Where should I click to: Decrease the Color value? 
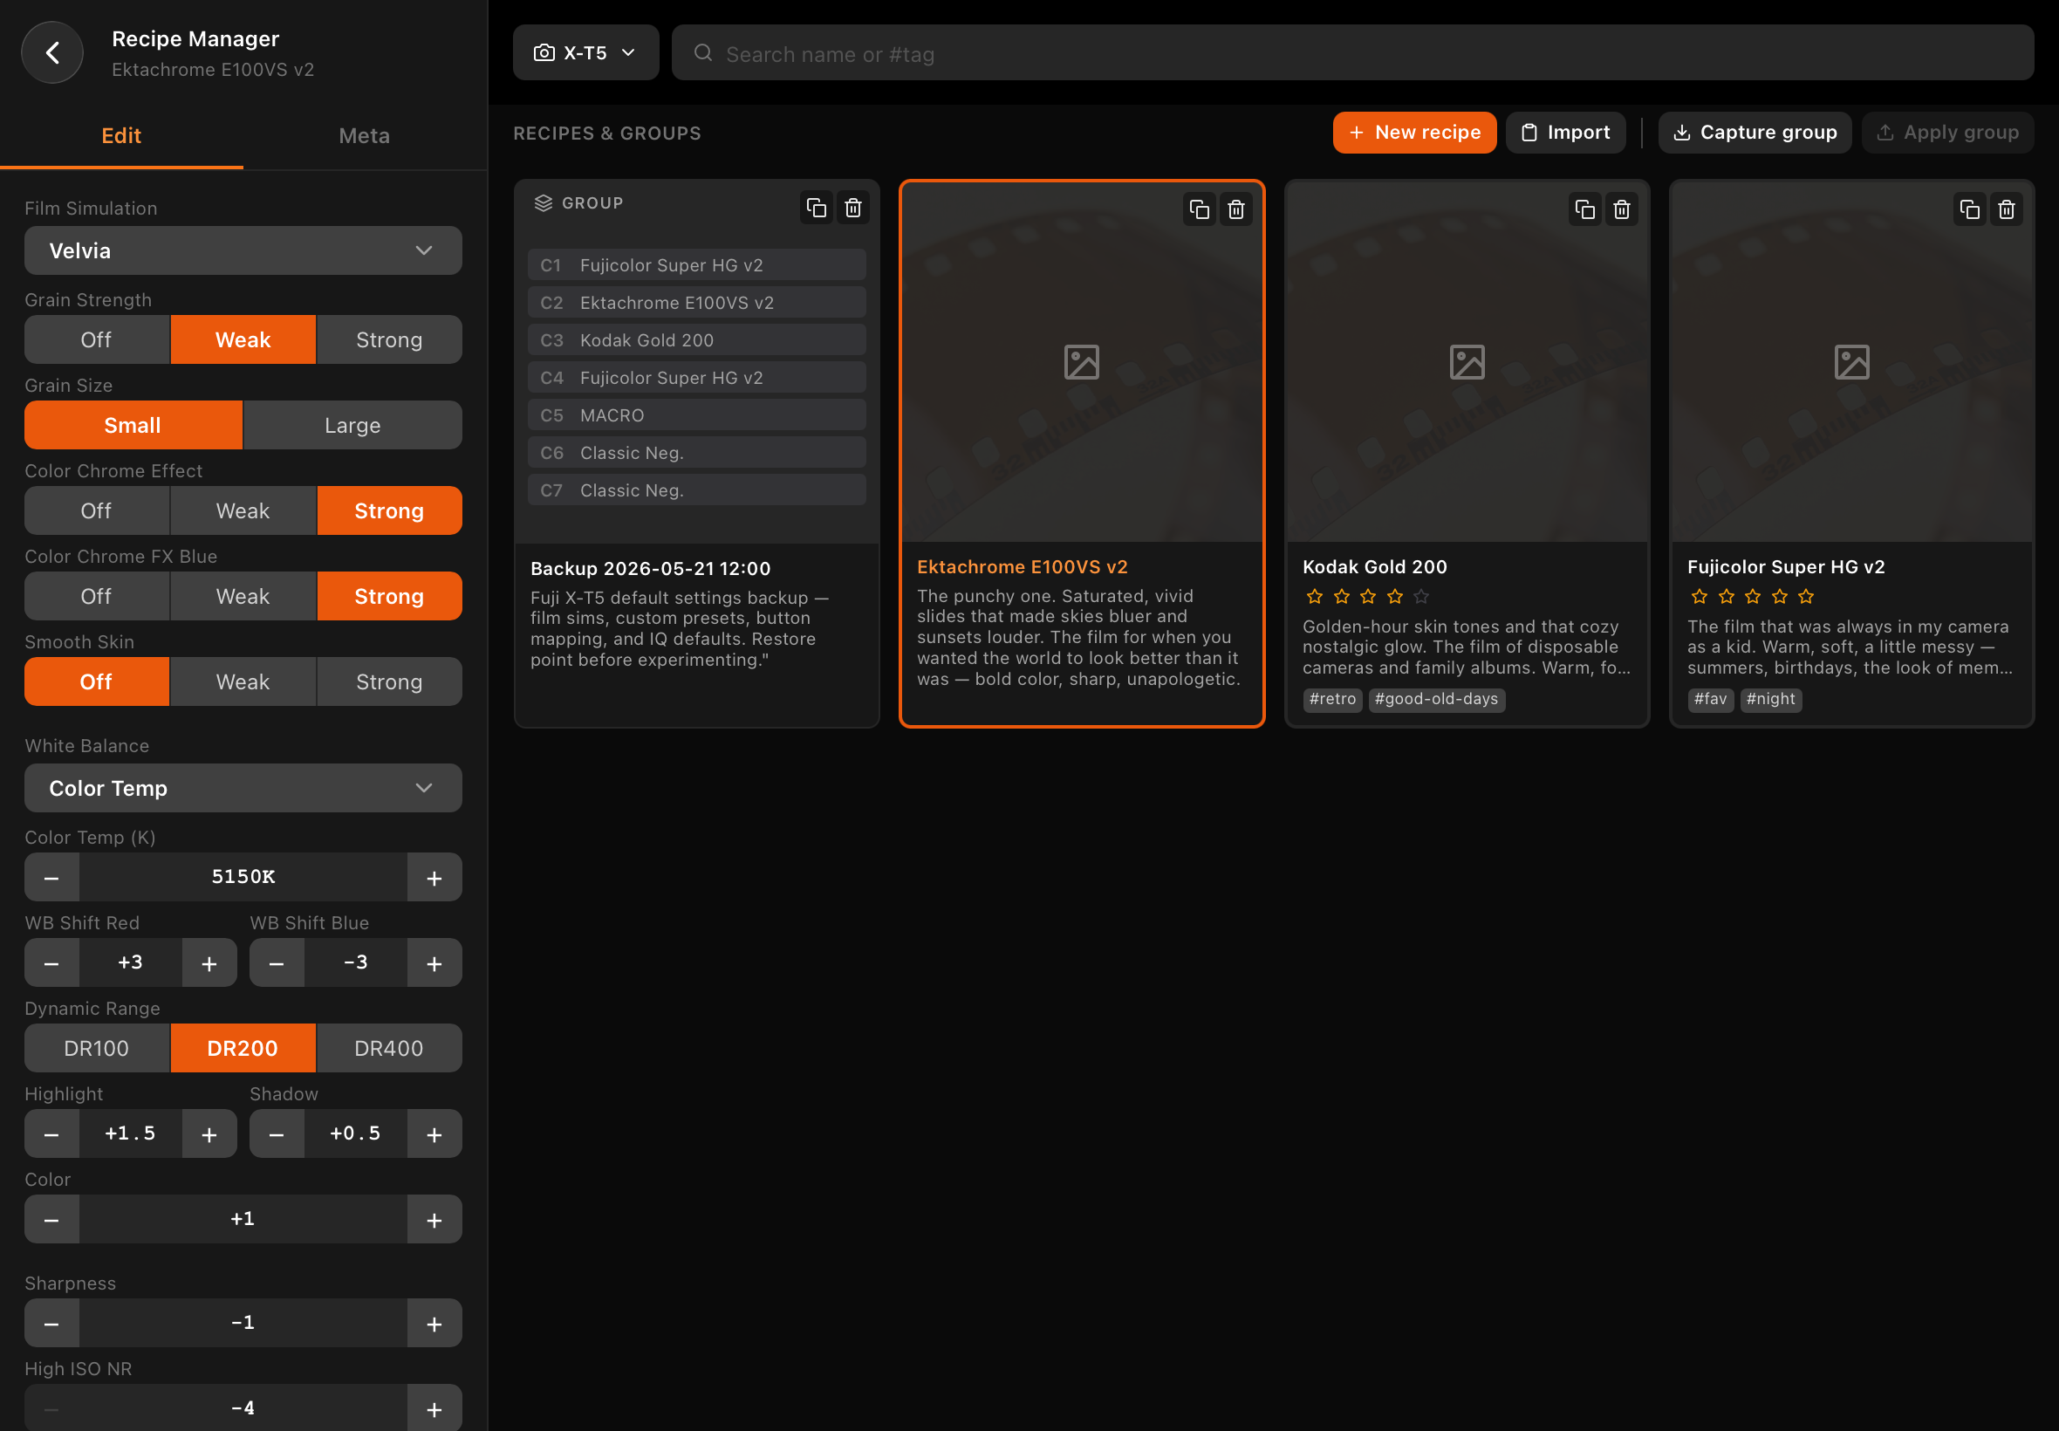coord(52,1219)
